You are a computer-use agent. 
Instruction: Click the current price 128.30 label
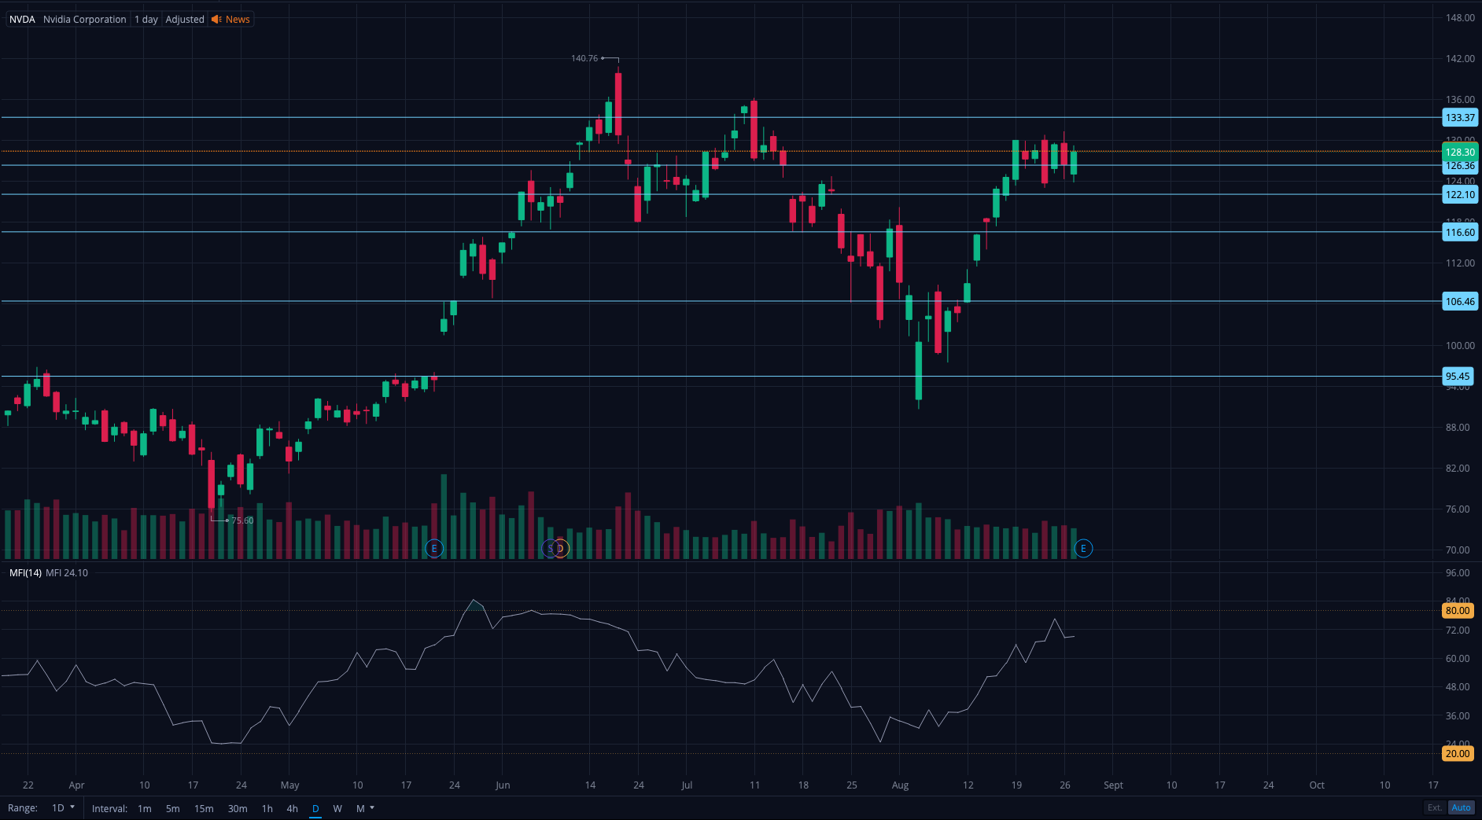pyautogui.click(x=1460, y=152)
